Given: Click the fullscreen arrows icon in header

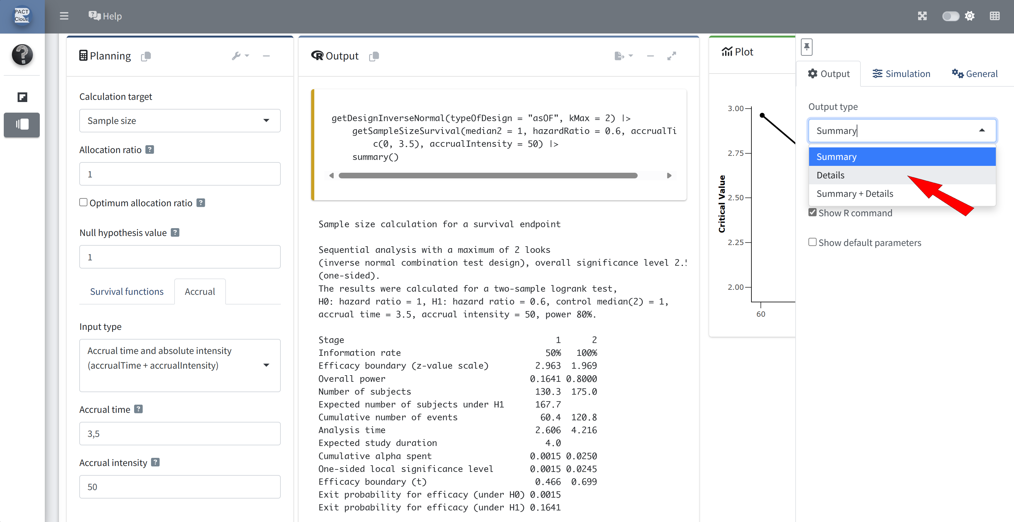Looking at the screenshot, I should pos(922,16).
